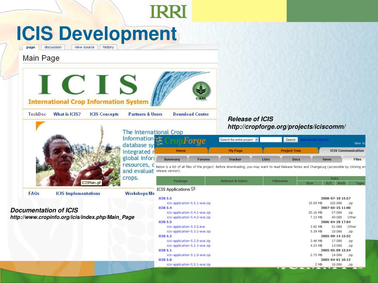Download icis-application-5.4.2-exe.zip
This screenshot has height=283, width=378.
pyautogui.click(x=189, y=217)
